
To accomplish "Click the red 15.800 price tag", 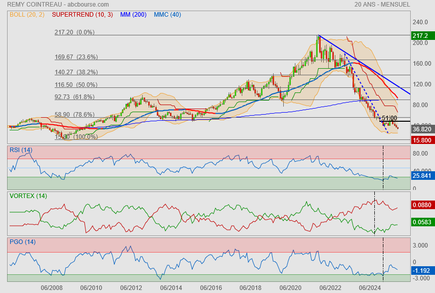I will tap(420, 140).
